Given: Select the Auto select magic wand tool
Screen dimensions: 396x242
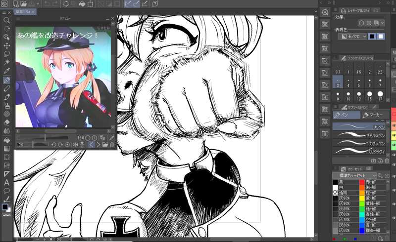Looking at the screenshot, I should [6, 62].
